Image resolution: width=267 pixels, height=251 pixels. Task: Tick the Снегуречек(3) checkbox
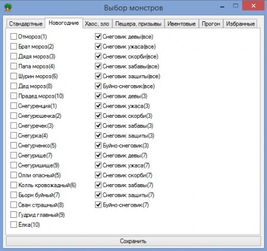point(14,125)
